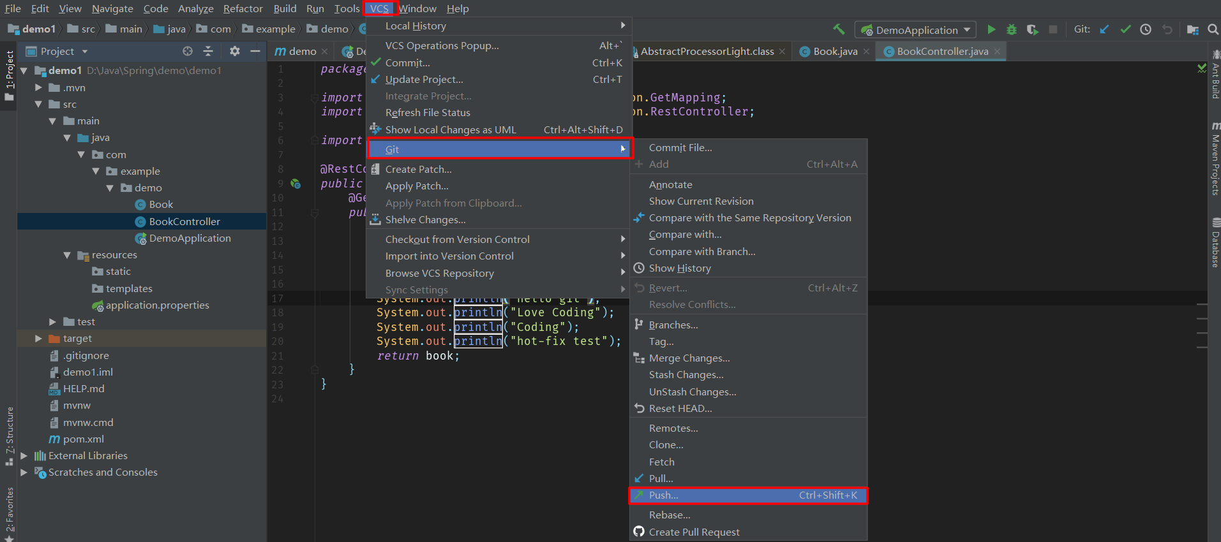Choose Commit... in VCS menu
Image resolution: width=1221 pixels, height=542 pixels.
click(x=498, y=62)
